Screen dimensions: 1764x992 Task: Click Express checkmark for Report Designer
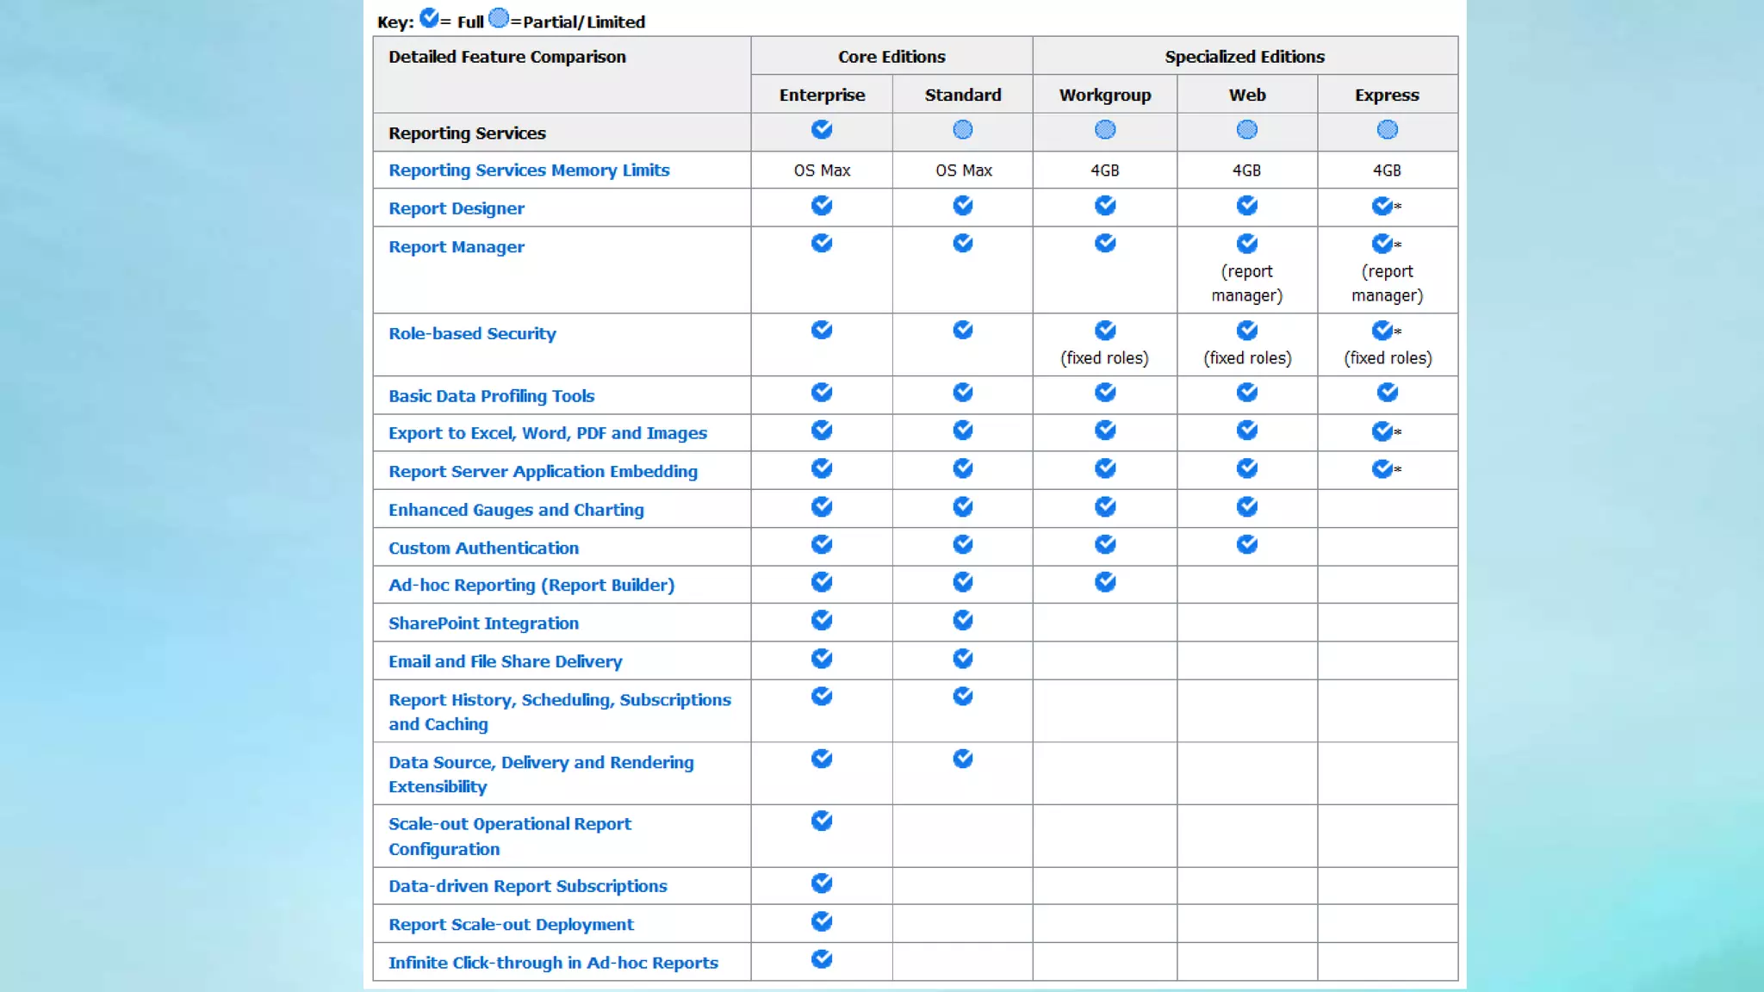1382,206
